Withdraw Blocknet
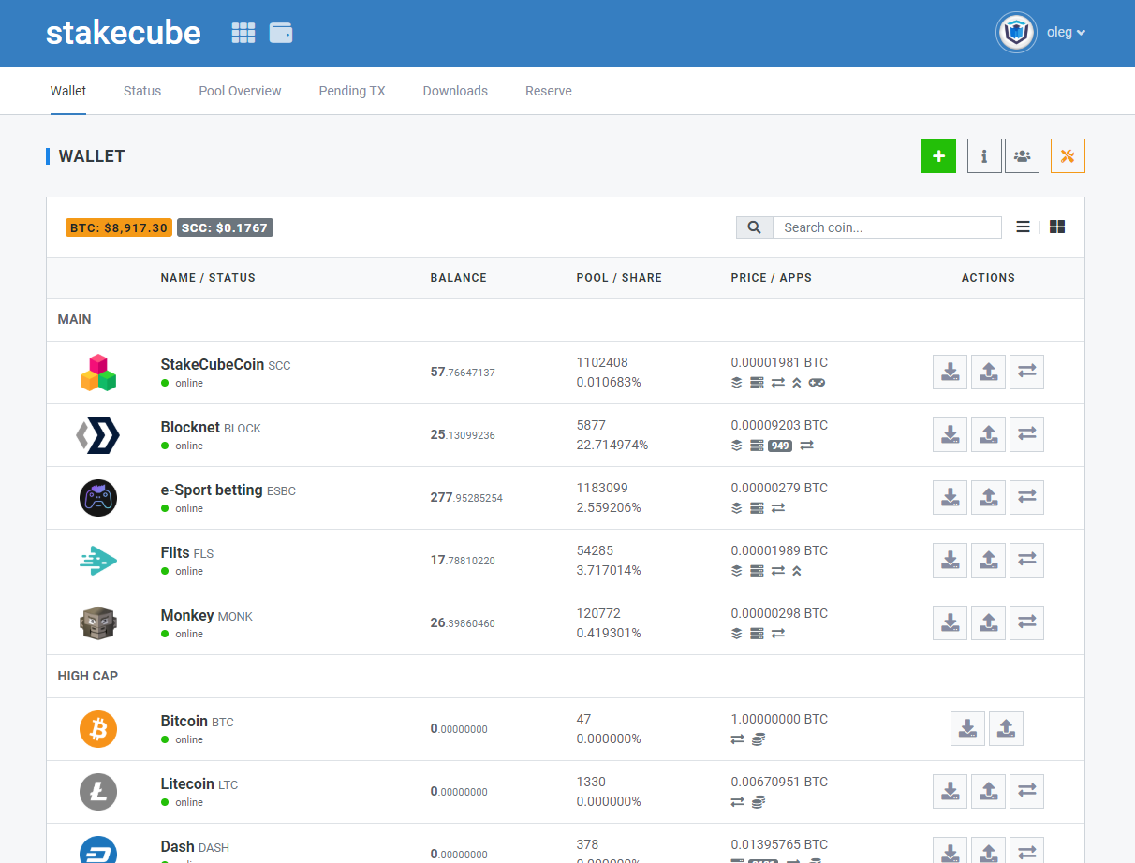 point(989,434)
